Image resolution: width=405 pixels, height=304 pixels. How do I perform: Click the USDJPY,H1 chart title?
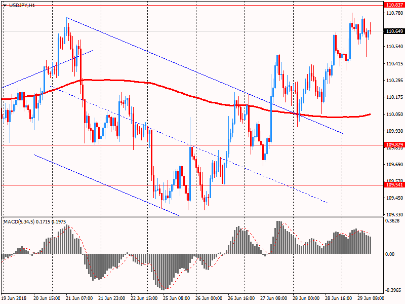click(22, 6)
